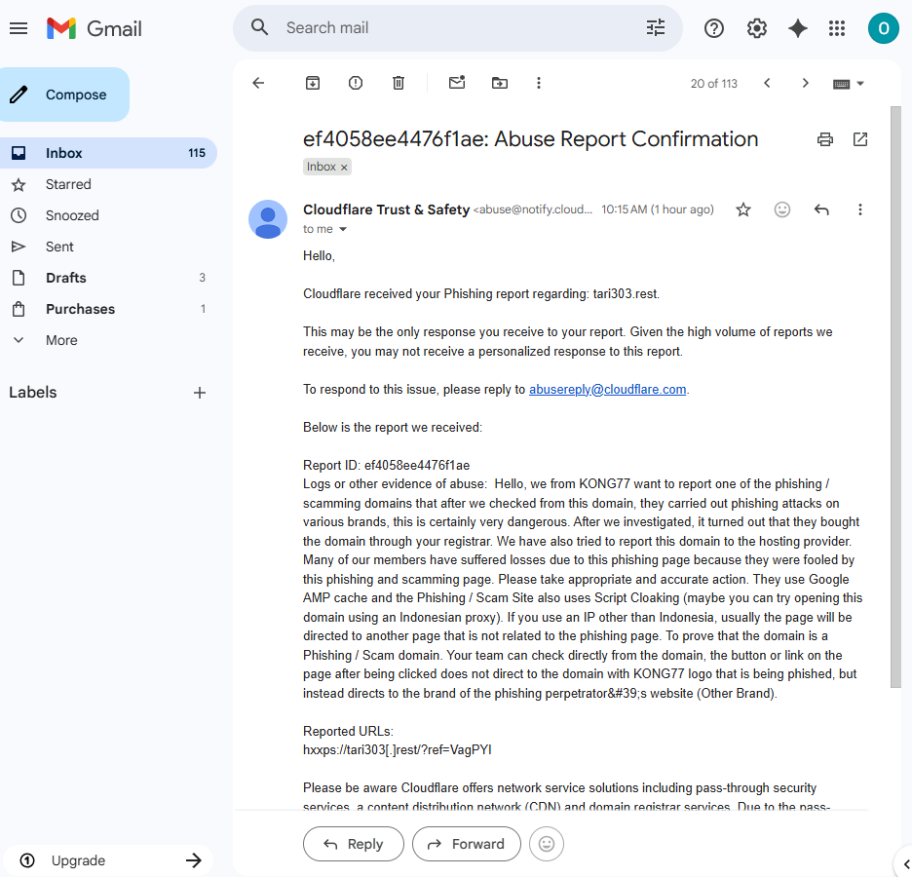Click Cloudflare Trust & Safety sender name
912x877 pixels.
click(x=386, y=210)
